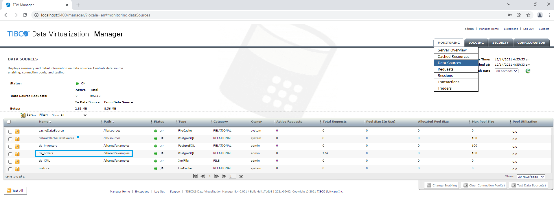Click the Test All button
This screenshot has height=211, width=554.
click(x=15, y=191)
